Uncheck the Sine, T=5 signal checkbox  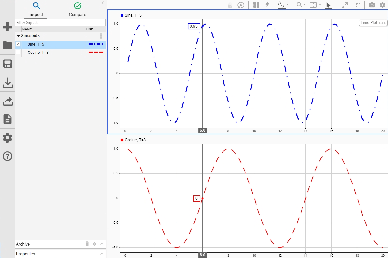[x=18, y=44]
